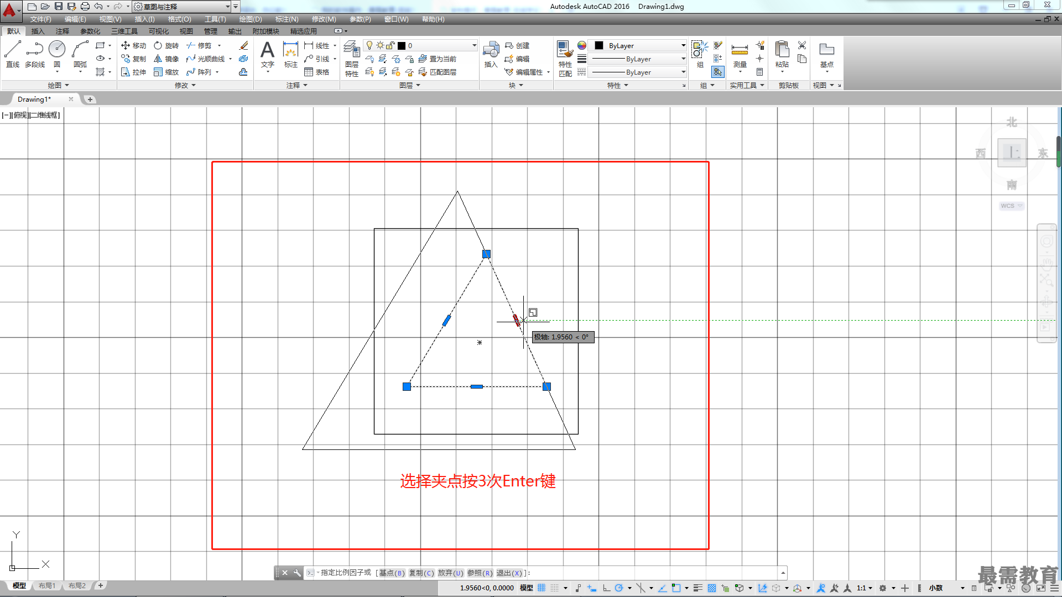Expand the 绘图 panel dropdown

(x=58, y=85)
